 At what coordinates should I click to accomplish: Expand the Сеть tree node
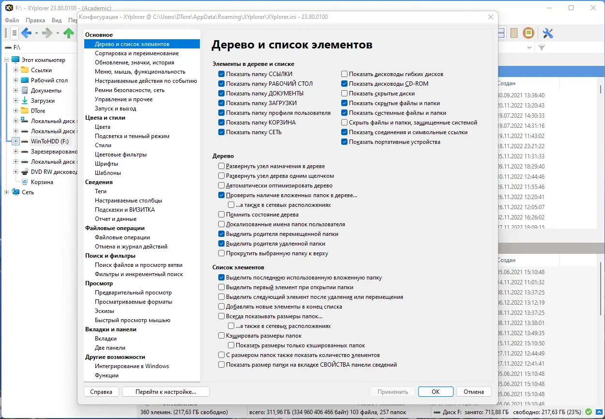tap(6, 192)
